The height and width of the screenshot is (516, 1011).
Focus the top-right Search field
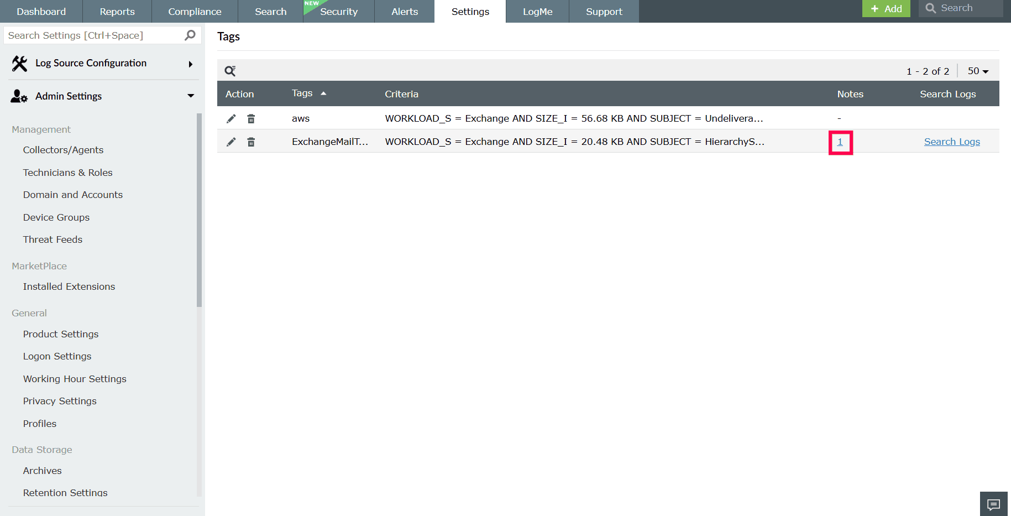coord(961,8)
